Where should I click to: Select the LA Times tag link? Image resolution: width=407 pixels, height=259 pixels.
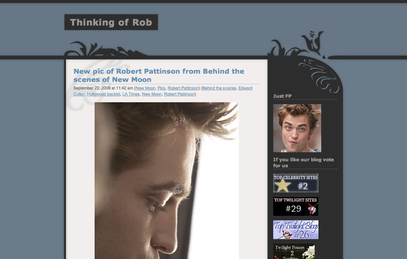pos(131,94)
